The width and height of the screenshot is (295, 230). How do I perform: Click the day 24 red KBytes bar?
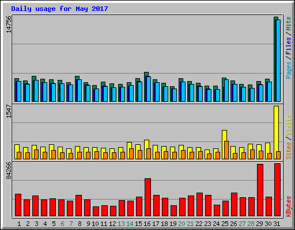pyautogui.click(x=217, y=210)
